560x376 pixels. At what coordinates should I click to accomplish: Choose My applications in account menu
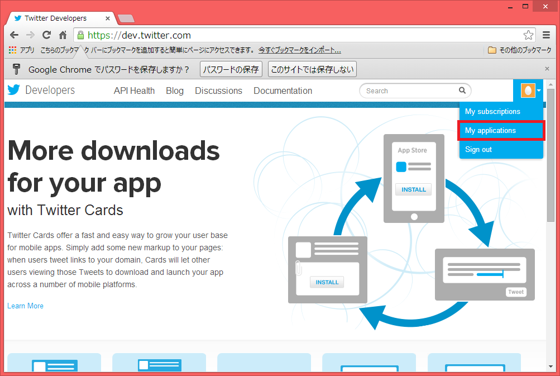pos(501,131)
